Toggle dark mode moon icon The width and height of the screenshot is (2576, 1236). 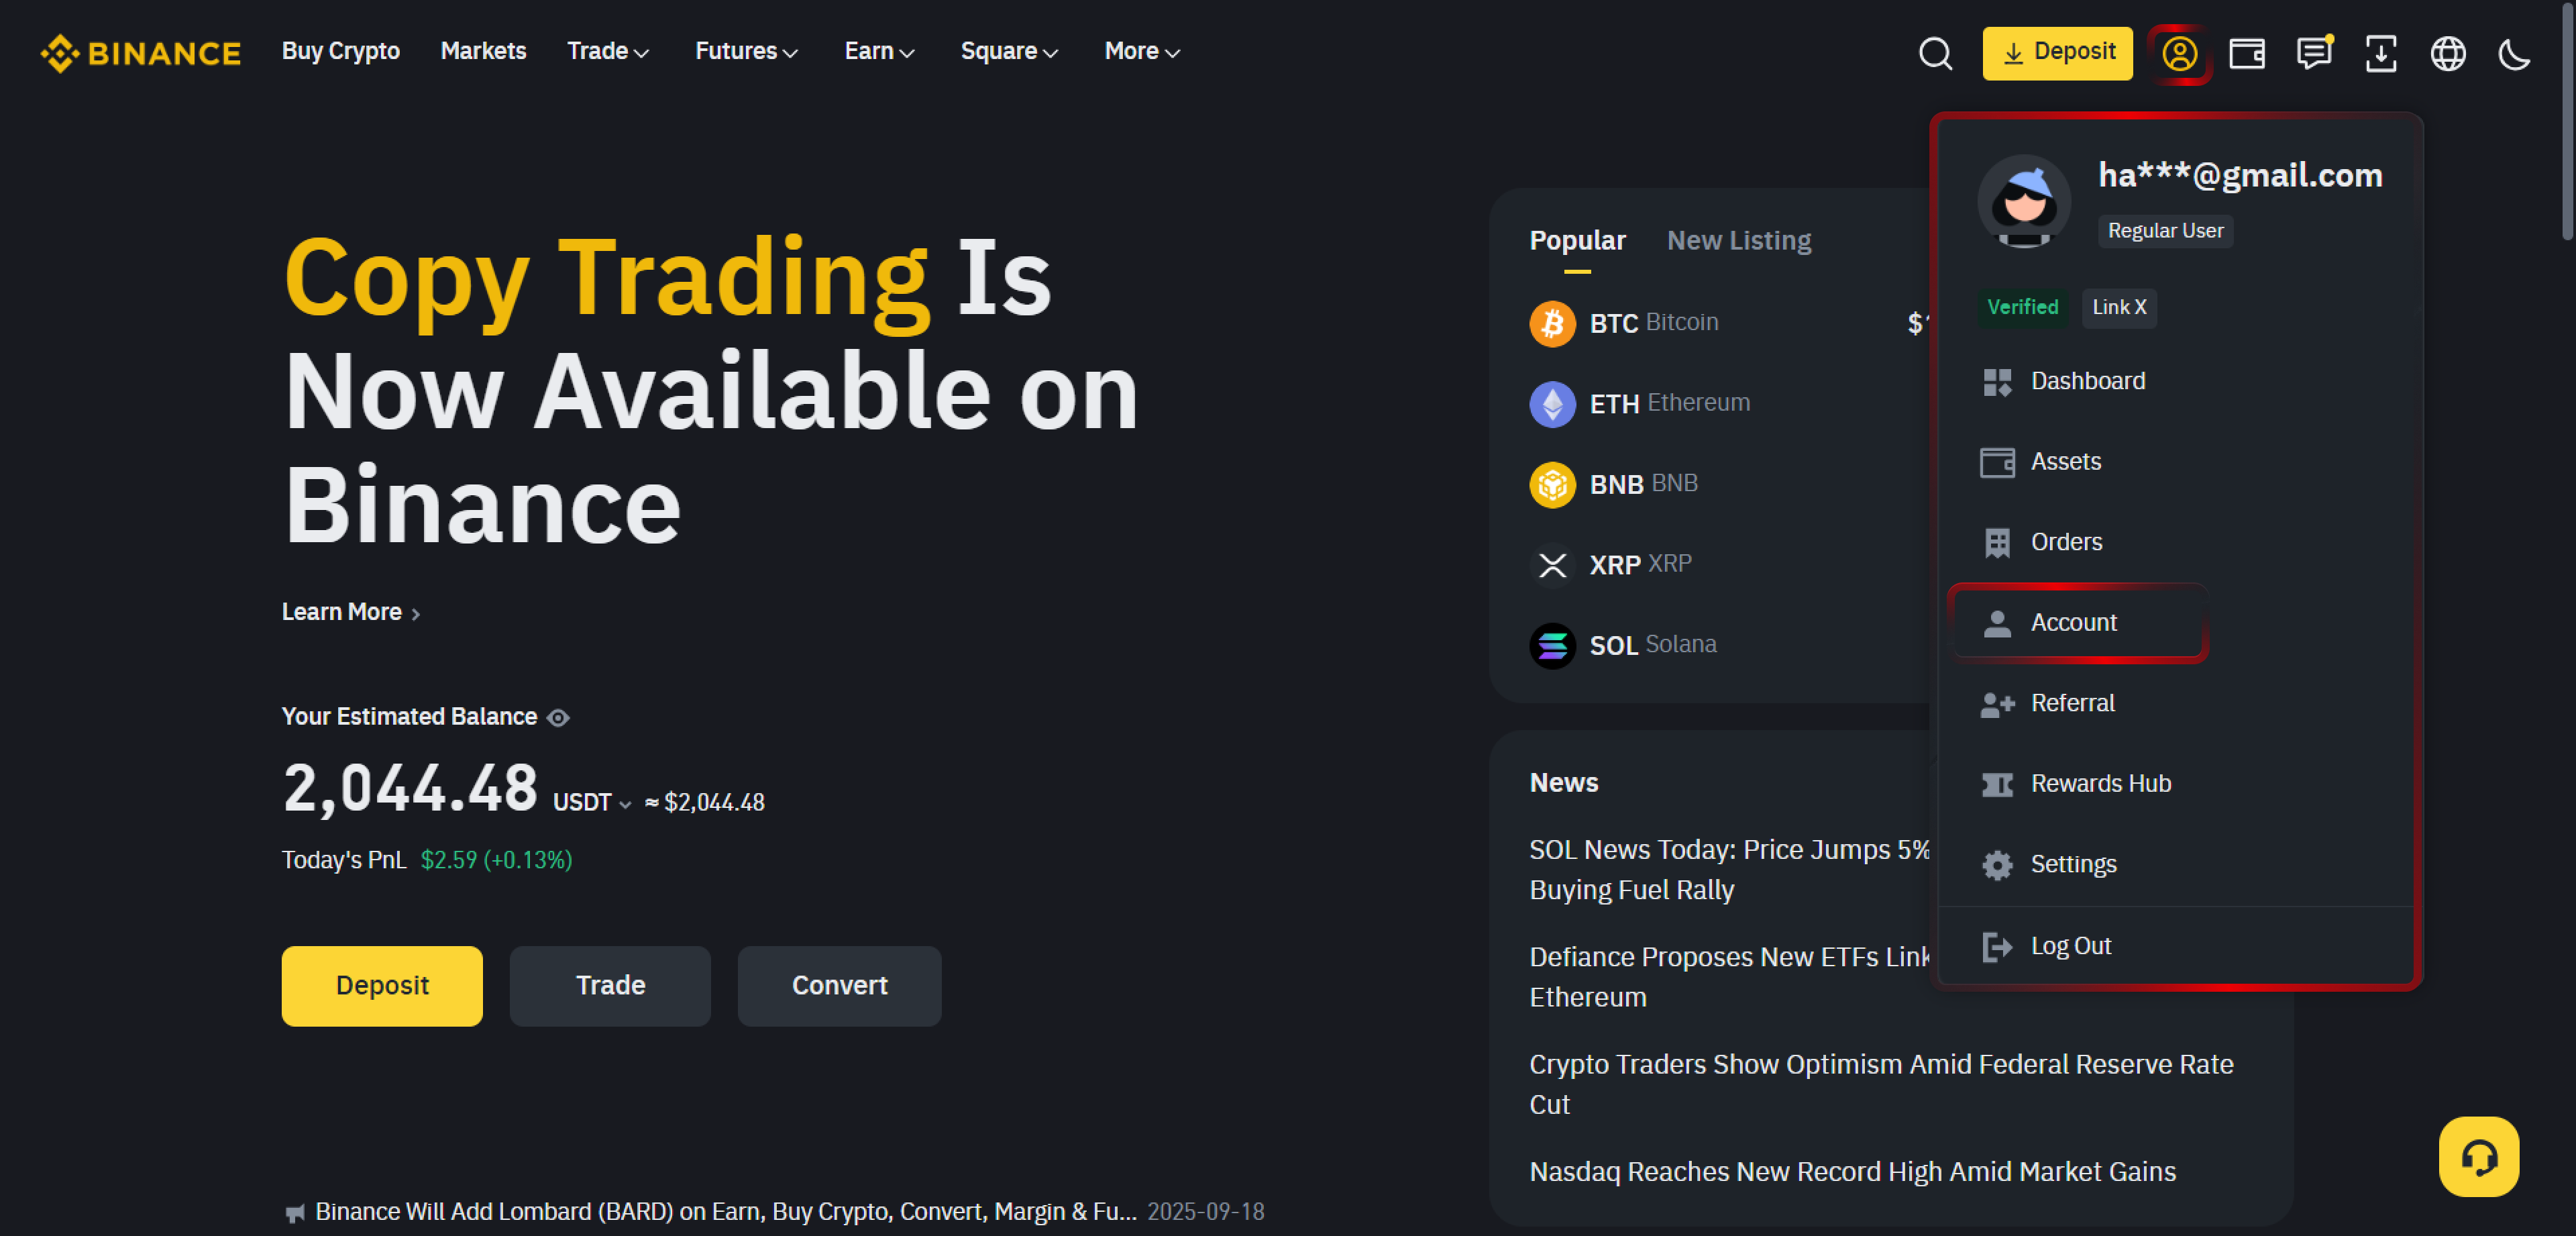pyautogui.click(x=2513, y=53)
